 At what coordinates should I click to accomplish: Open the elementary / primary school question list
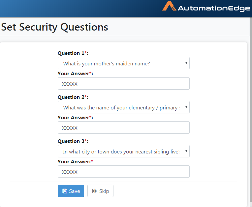coord(124,107)
